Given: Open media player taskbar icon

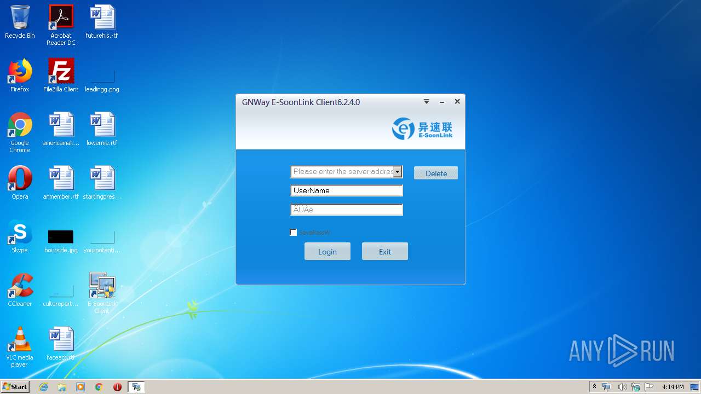Looking at the screenshot, I should 81,387.
